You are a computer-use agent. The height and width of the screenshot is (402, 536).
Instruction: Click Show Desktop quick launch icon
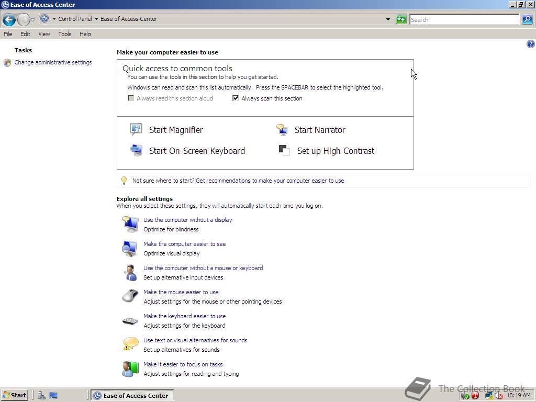click(x=53, y=396)
